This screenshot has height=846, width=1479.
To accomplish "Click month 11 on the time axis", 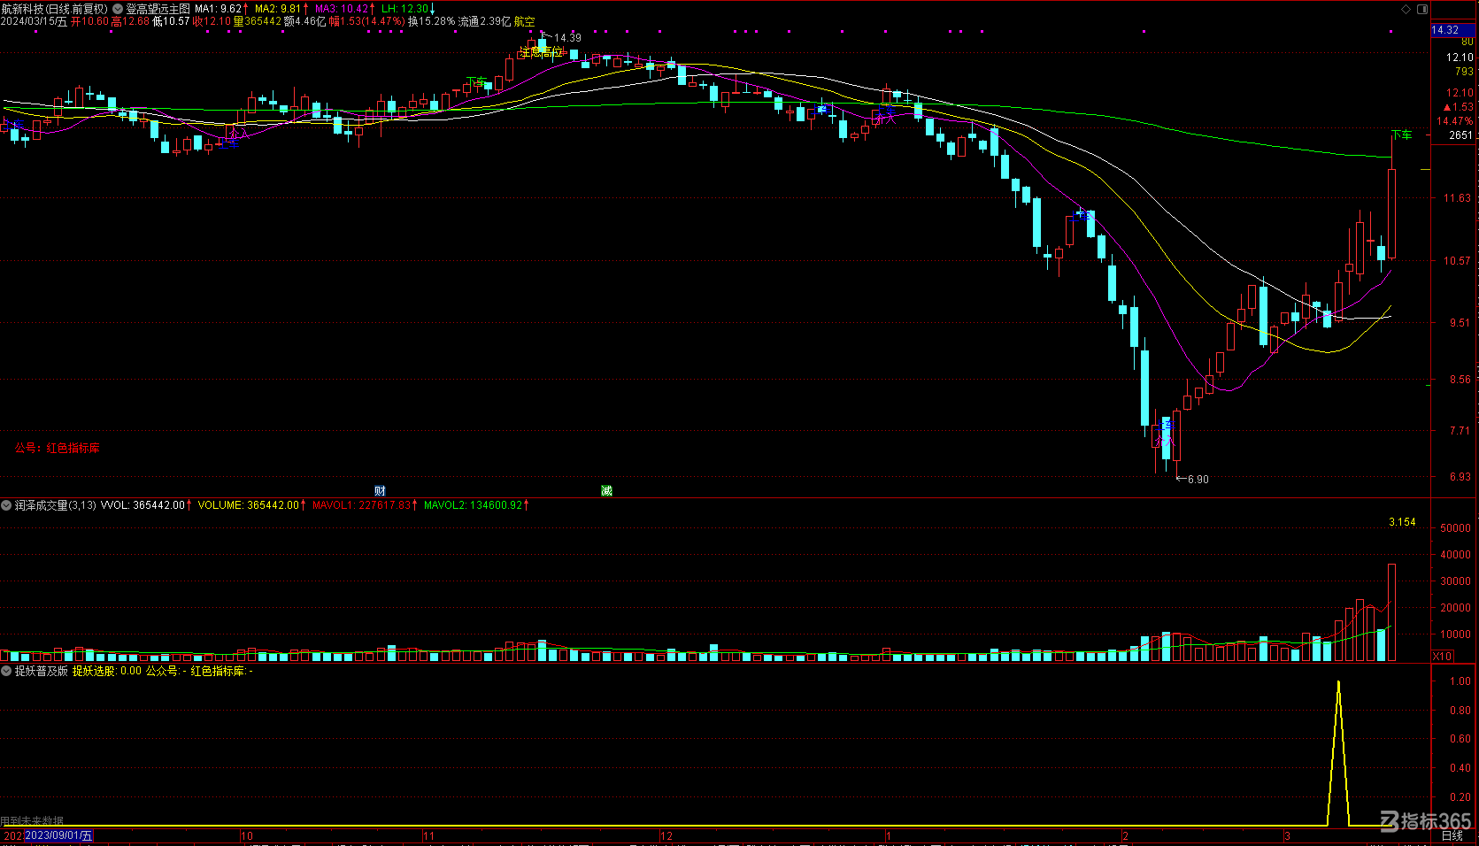I will click(428, 835).
